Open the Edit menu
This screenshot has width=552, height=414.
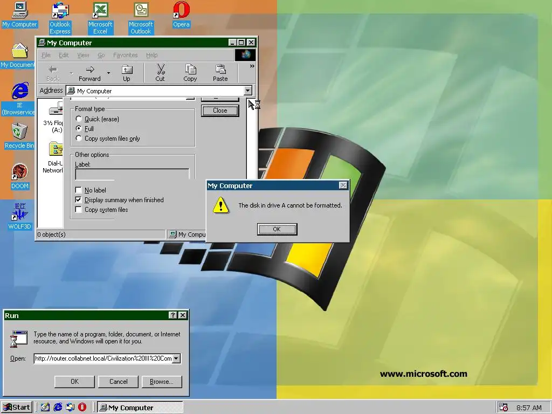click(x=64, y=55)
